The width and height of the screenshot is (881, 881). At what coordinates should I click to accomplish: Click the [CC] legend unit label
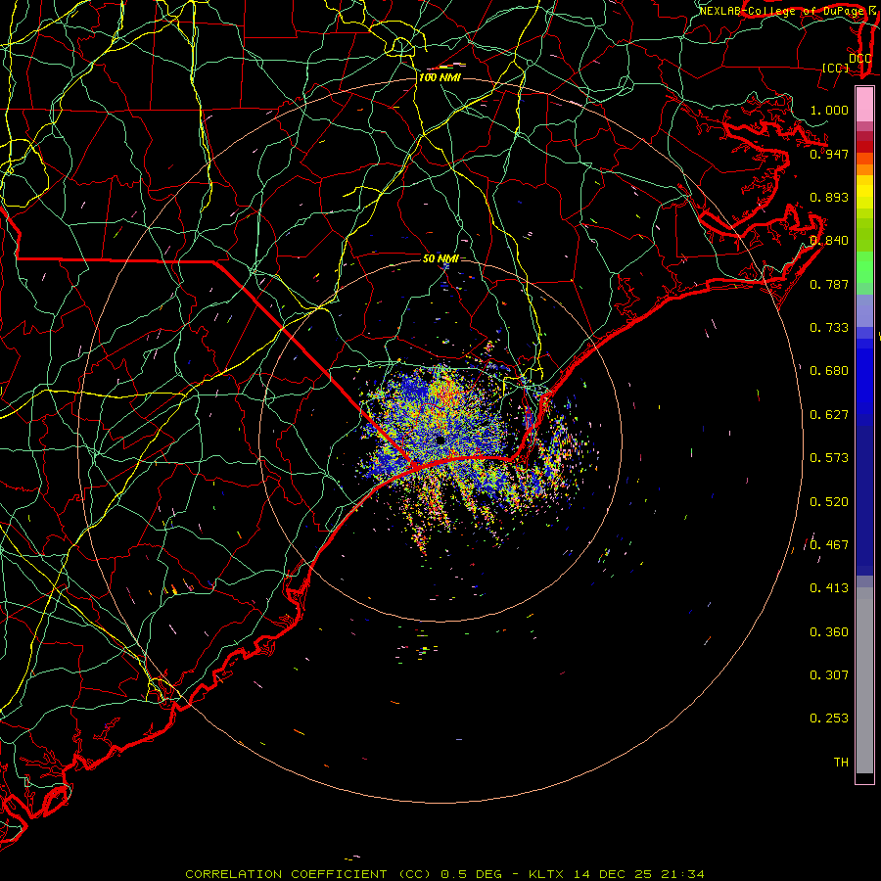[x=836, y=68]
